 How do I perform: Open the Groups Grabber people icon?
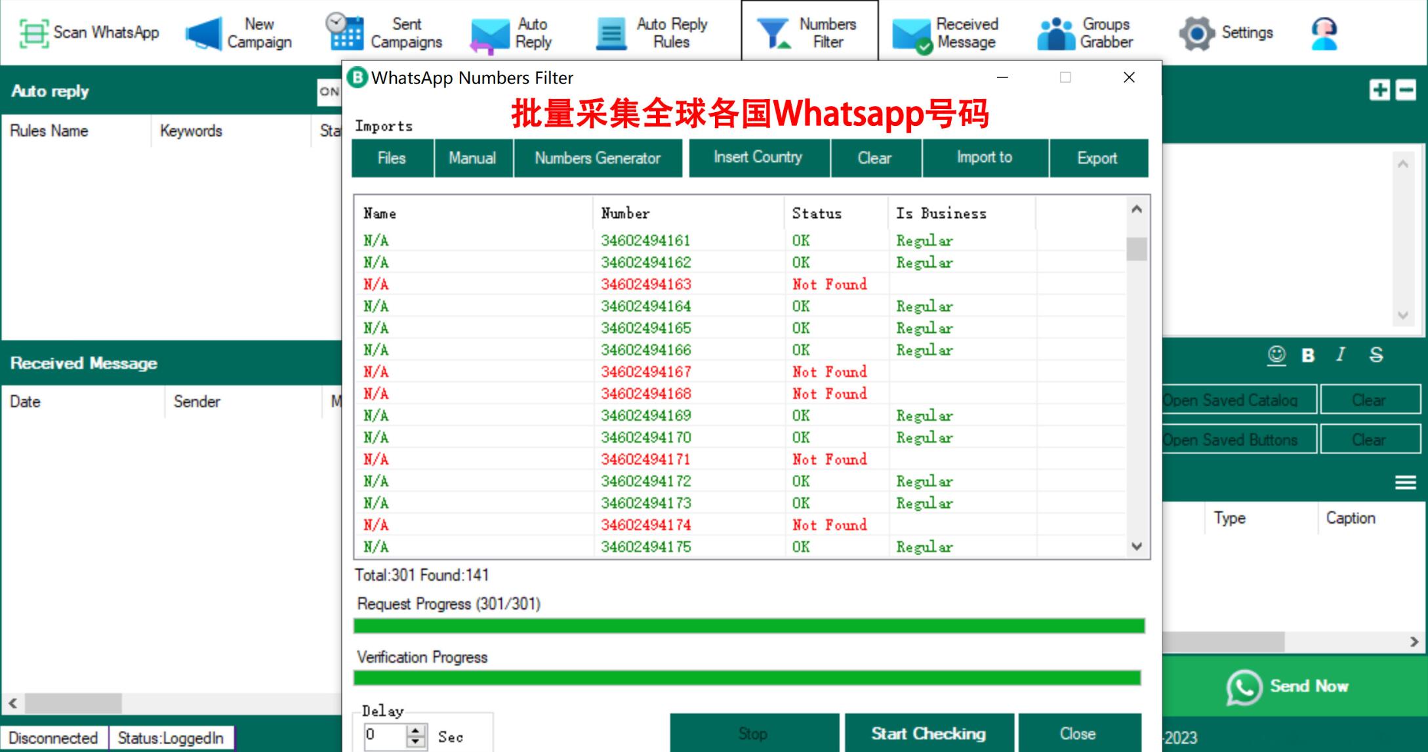pos(1056,33)
